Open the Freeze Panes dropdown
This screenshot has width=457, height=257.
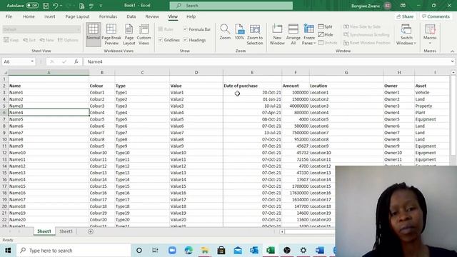click(x=308, y=34)
